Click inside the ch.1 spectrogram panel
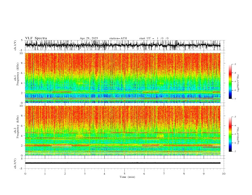The image size is (252, 195). coord(122,78)
